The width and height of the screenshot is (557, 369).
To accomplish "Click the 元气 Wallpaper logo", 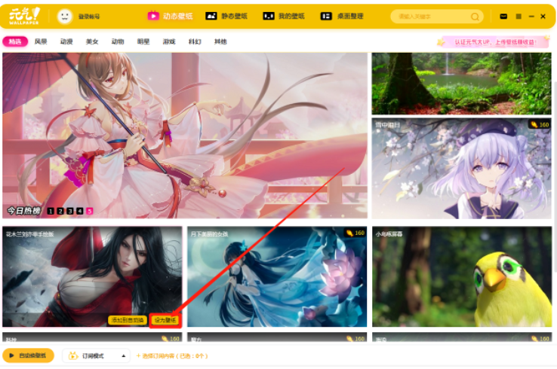I will [x=24, y=16].
